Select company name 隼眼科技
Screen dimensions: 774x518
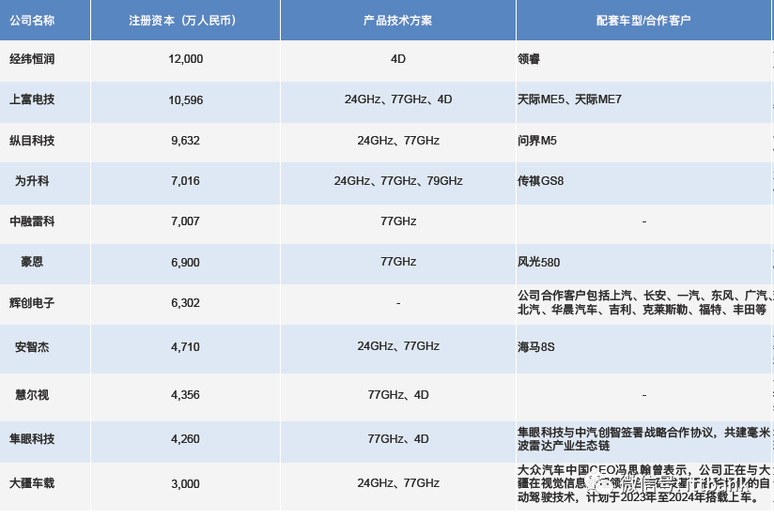pos(32,439)
